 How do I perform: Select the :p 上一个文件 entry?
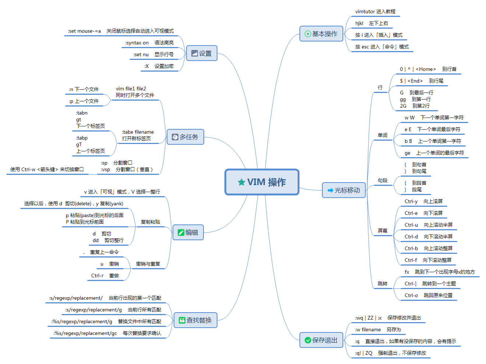(x=84, y=101)
